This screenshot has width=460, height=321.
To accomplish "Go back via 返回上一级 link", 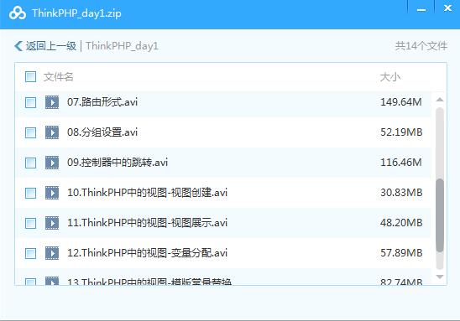I will coord(51,46).
